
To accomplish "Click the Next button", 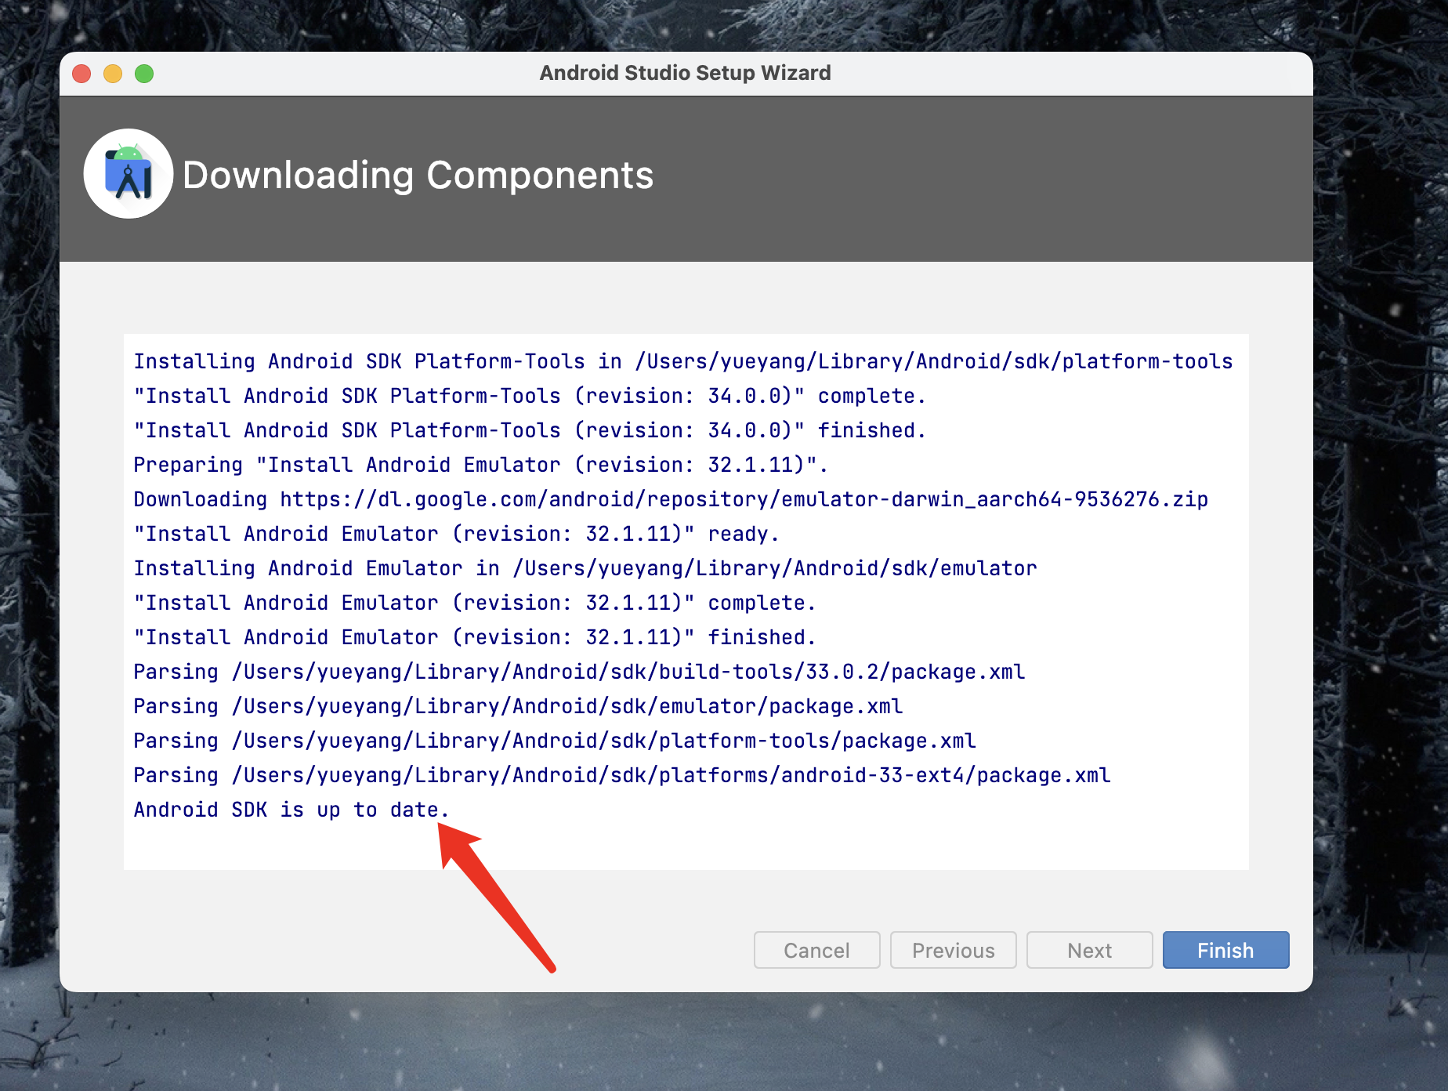I will (1089, 950).
